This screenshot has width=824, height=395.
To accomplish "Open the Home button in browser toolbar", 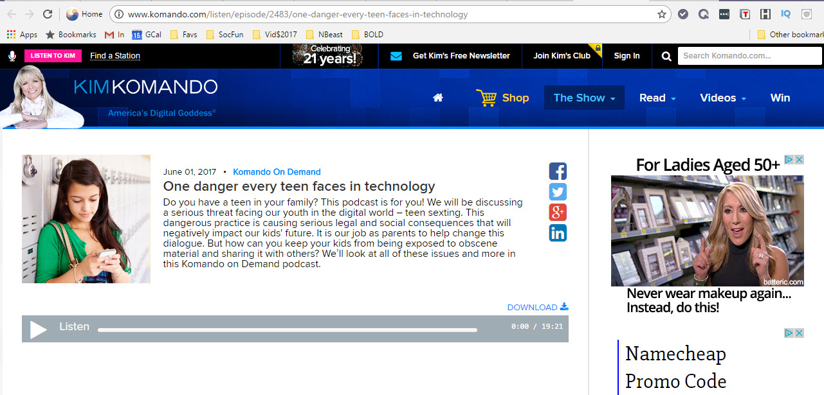I will 84,14.
